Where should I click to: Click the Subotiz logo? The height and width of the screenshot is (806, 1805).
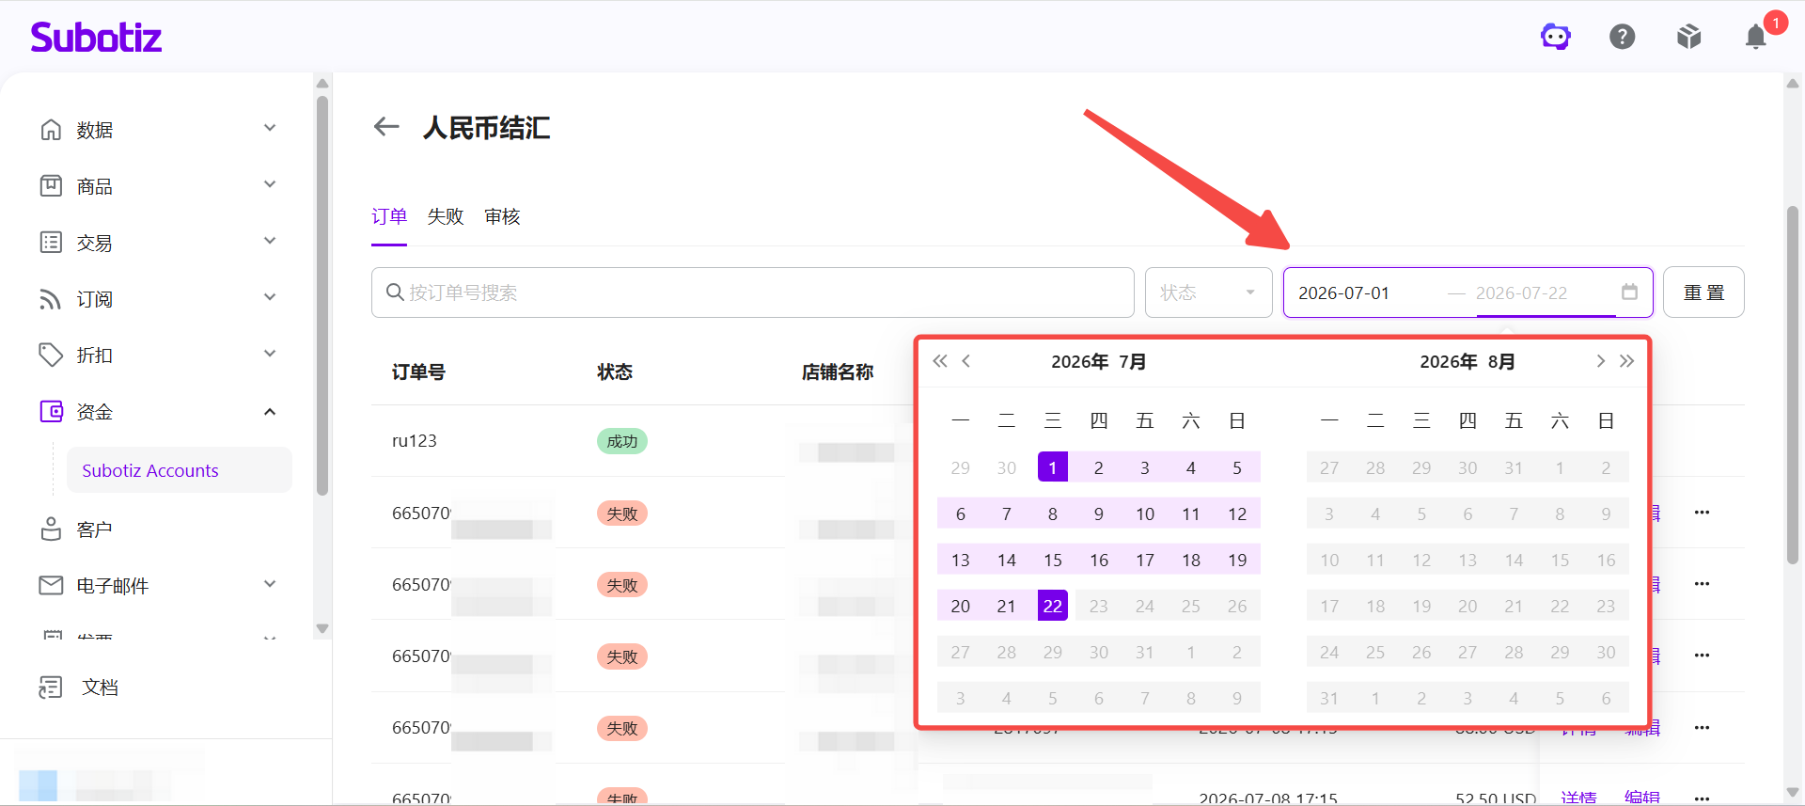pyautogui.click(x=96, y=38)
